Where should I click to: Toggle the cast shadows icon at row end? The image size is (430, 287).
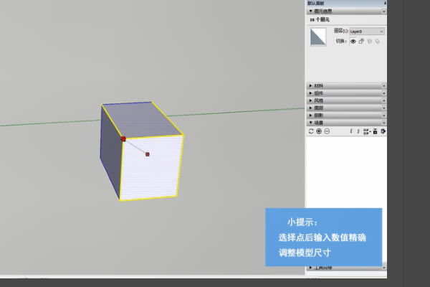click(x=378, y=41)
